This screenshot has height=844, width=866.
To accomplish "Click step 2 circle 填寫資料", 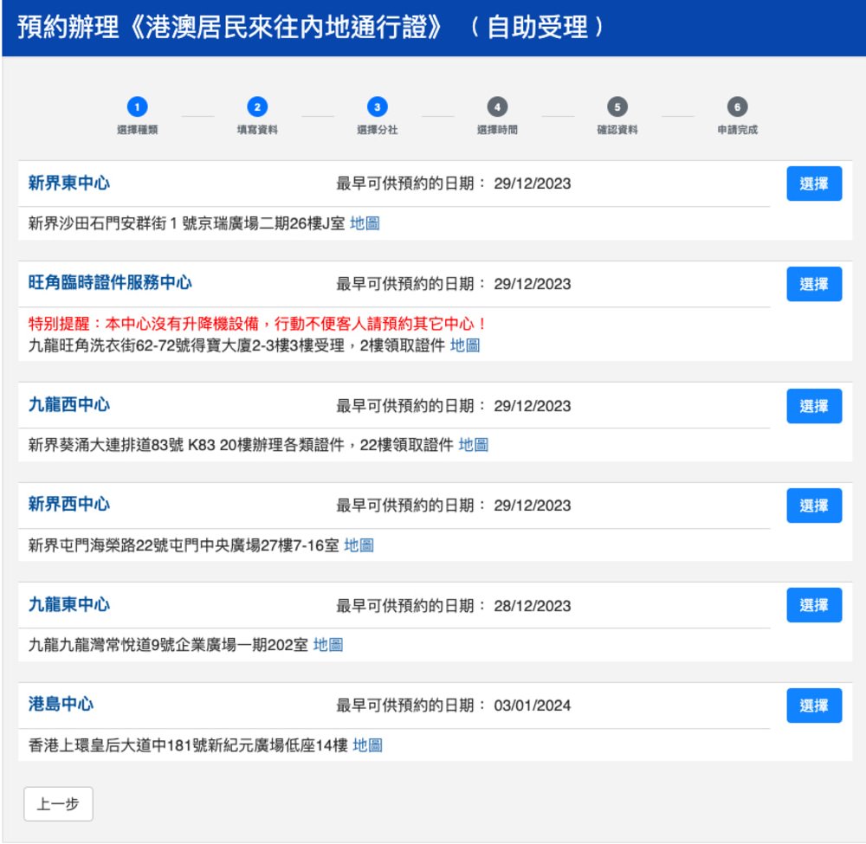I will [x=257, y=107].
